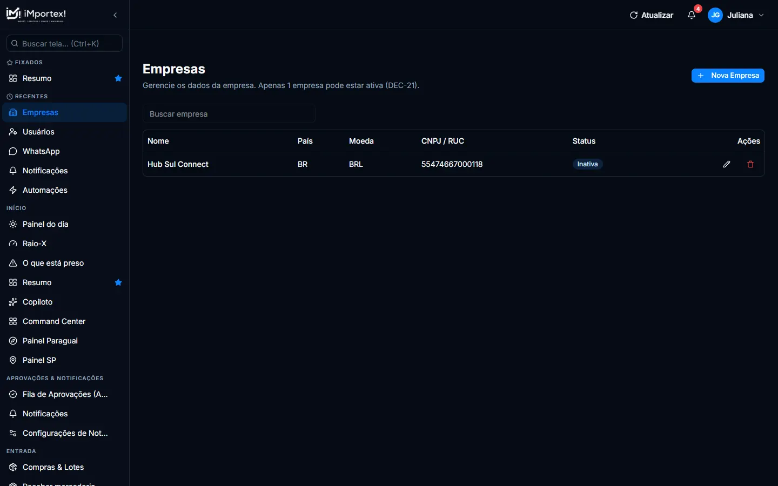The width and height of the screenshot is (778, 486).
Task: Open O que está preso
Action: point(65,263)
